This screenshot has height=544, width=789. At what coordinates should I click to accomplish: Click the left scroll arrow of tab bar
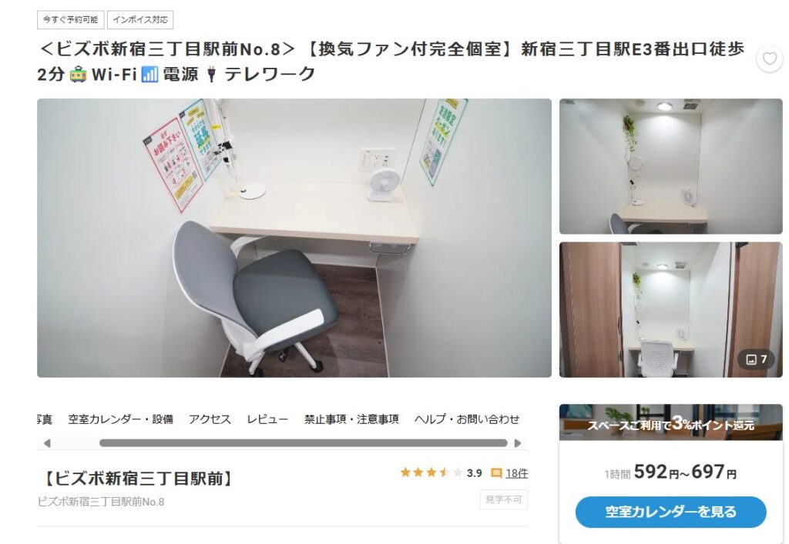click(47, 443)
